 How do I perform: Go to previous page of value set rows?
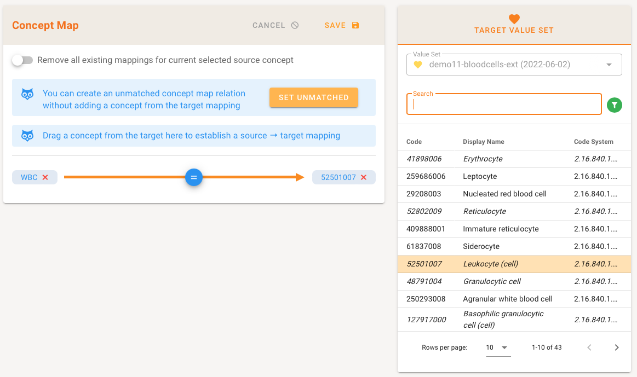[x=589, y=347]
